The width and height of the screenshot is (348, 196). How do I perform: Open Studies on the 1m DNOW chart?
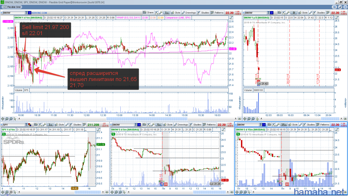coord(203,13)
